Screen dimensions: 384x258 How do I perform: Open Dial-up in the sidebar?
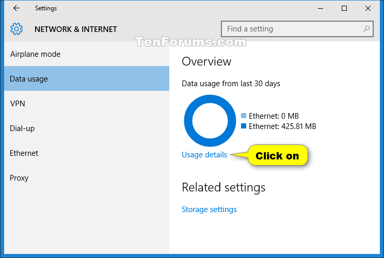tap(22, 128)
